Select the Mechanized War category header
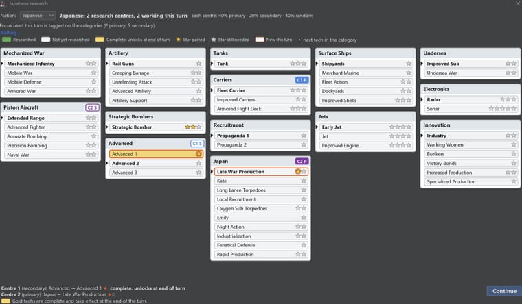 pyautogui.click(x=51, y=53)
